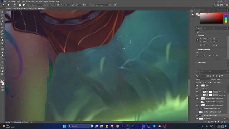Open the Flow slider dropdown

click(x=69, y=5)
